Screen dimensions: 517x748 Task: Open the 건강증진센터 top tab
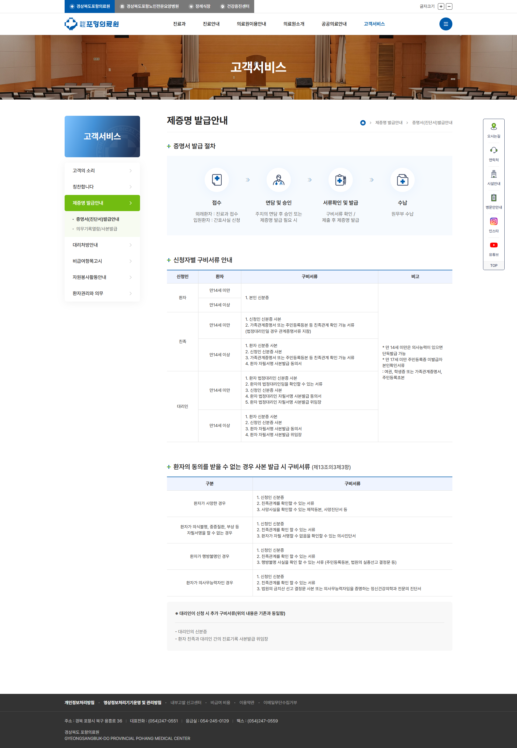pyautogui.click(x=235, y=6)
